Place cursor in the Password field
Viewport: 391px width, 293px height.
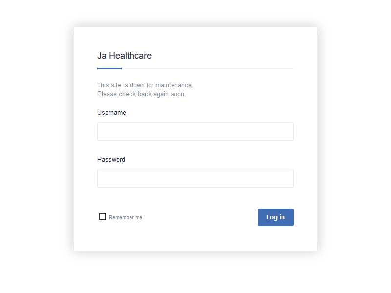[195, 178]
